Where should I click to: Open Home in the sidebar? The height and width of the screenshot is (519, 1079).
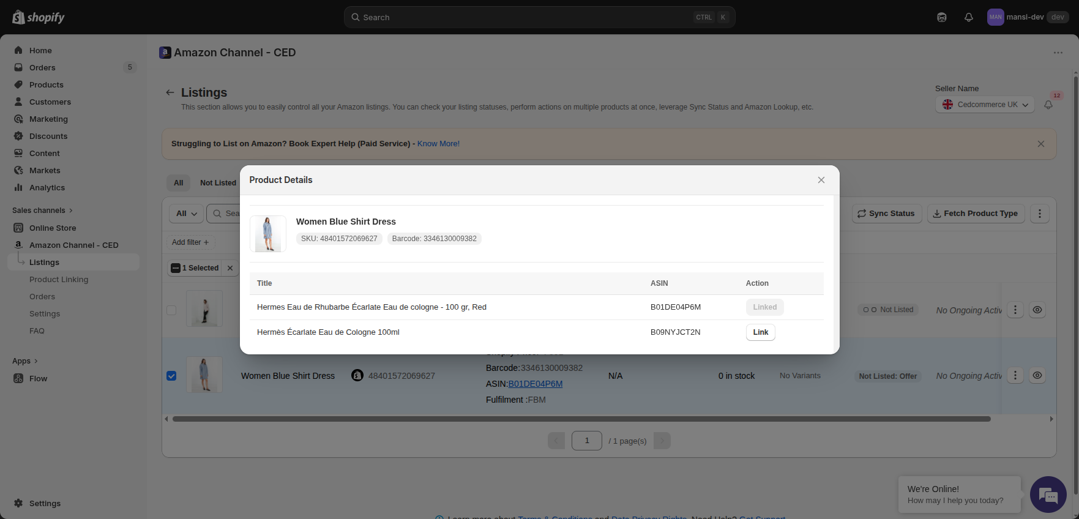pyautogui.click(x=40, y=50)
